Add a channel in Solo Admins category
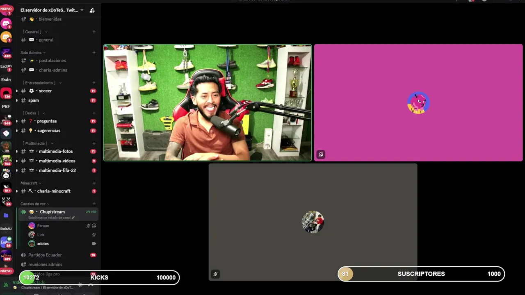 (94, 52)
